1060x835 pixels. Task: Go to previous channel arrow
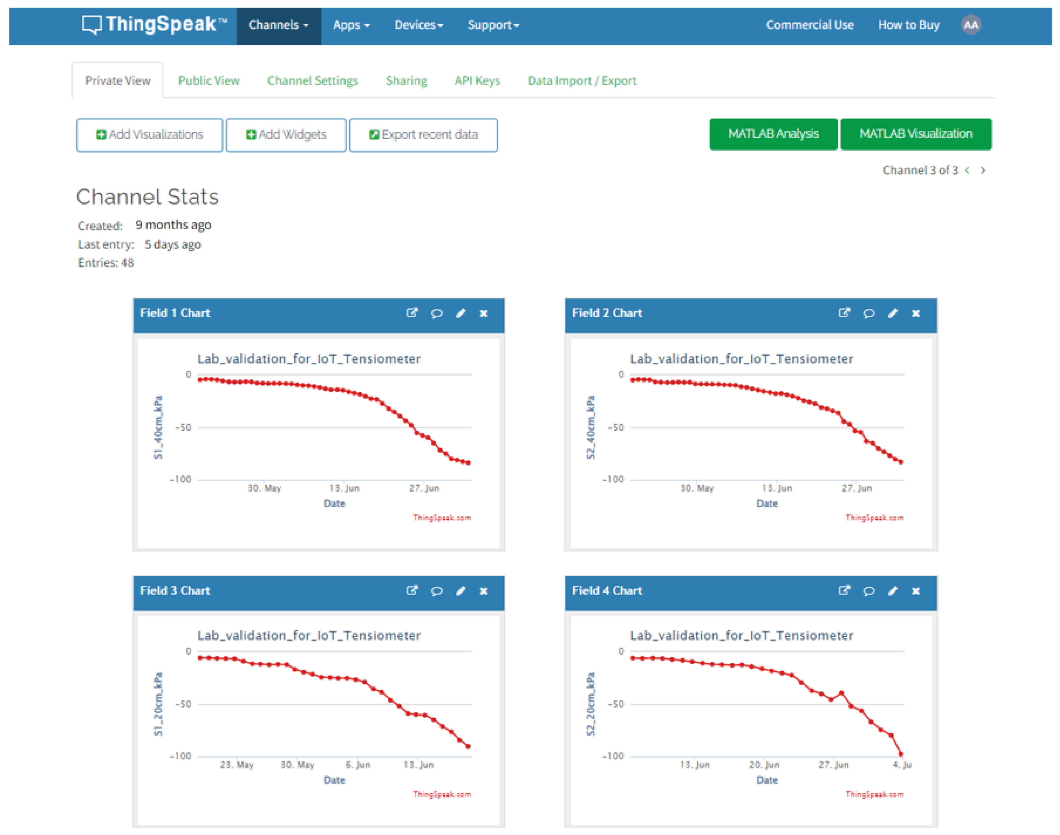pyautogui.click(x=967, y=170)
